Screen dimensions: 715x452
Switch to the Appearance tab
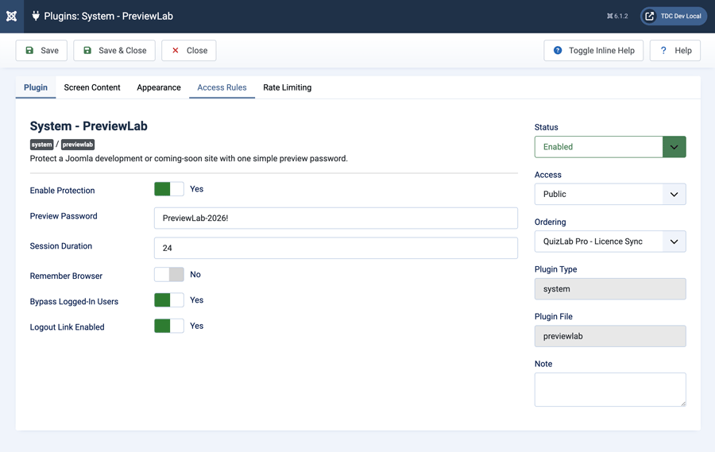coord(159,87)
